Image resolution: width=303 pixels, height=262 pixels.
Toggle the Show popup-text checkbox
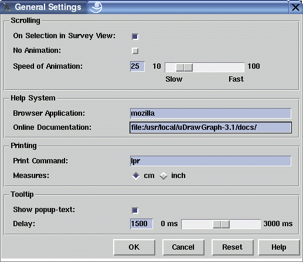pyautogui.click(x=135, y=210)
